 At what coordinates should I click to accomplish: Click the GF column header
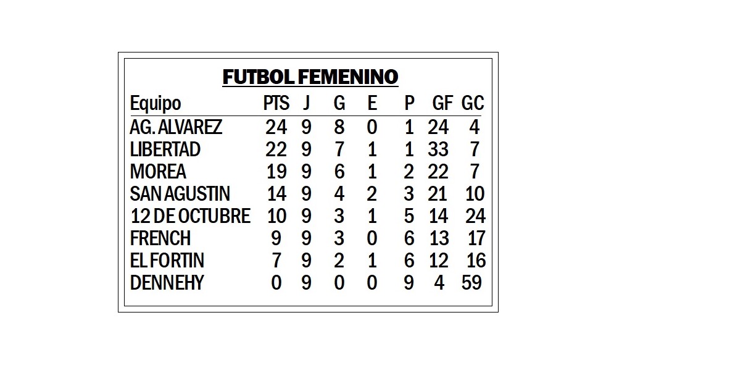click(x=442, y=103)
